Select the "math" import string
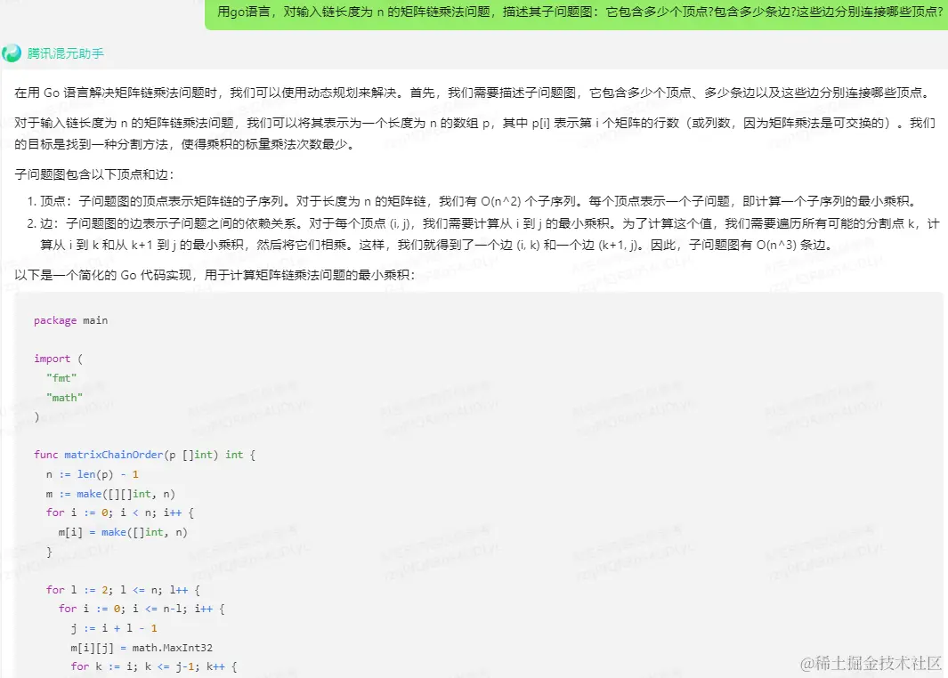Screen dimensions: 948x678 63,397
